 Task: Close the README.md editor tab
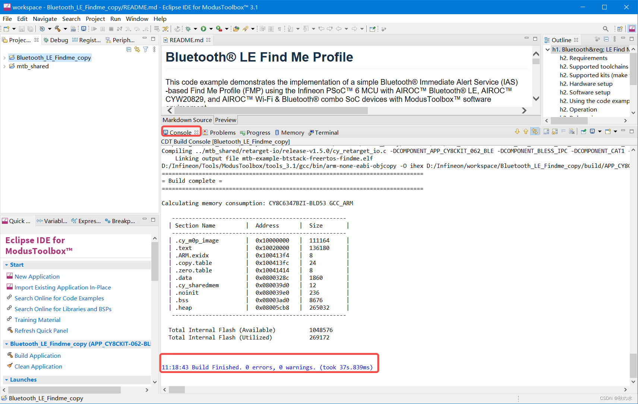coord(208,40)
